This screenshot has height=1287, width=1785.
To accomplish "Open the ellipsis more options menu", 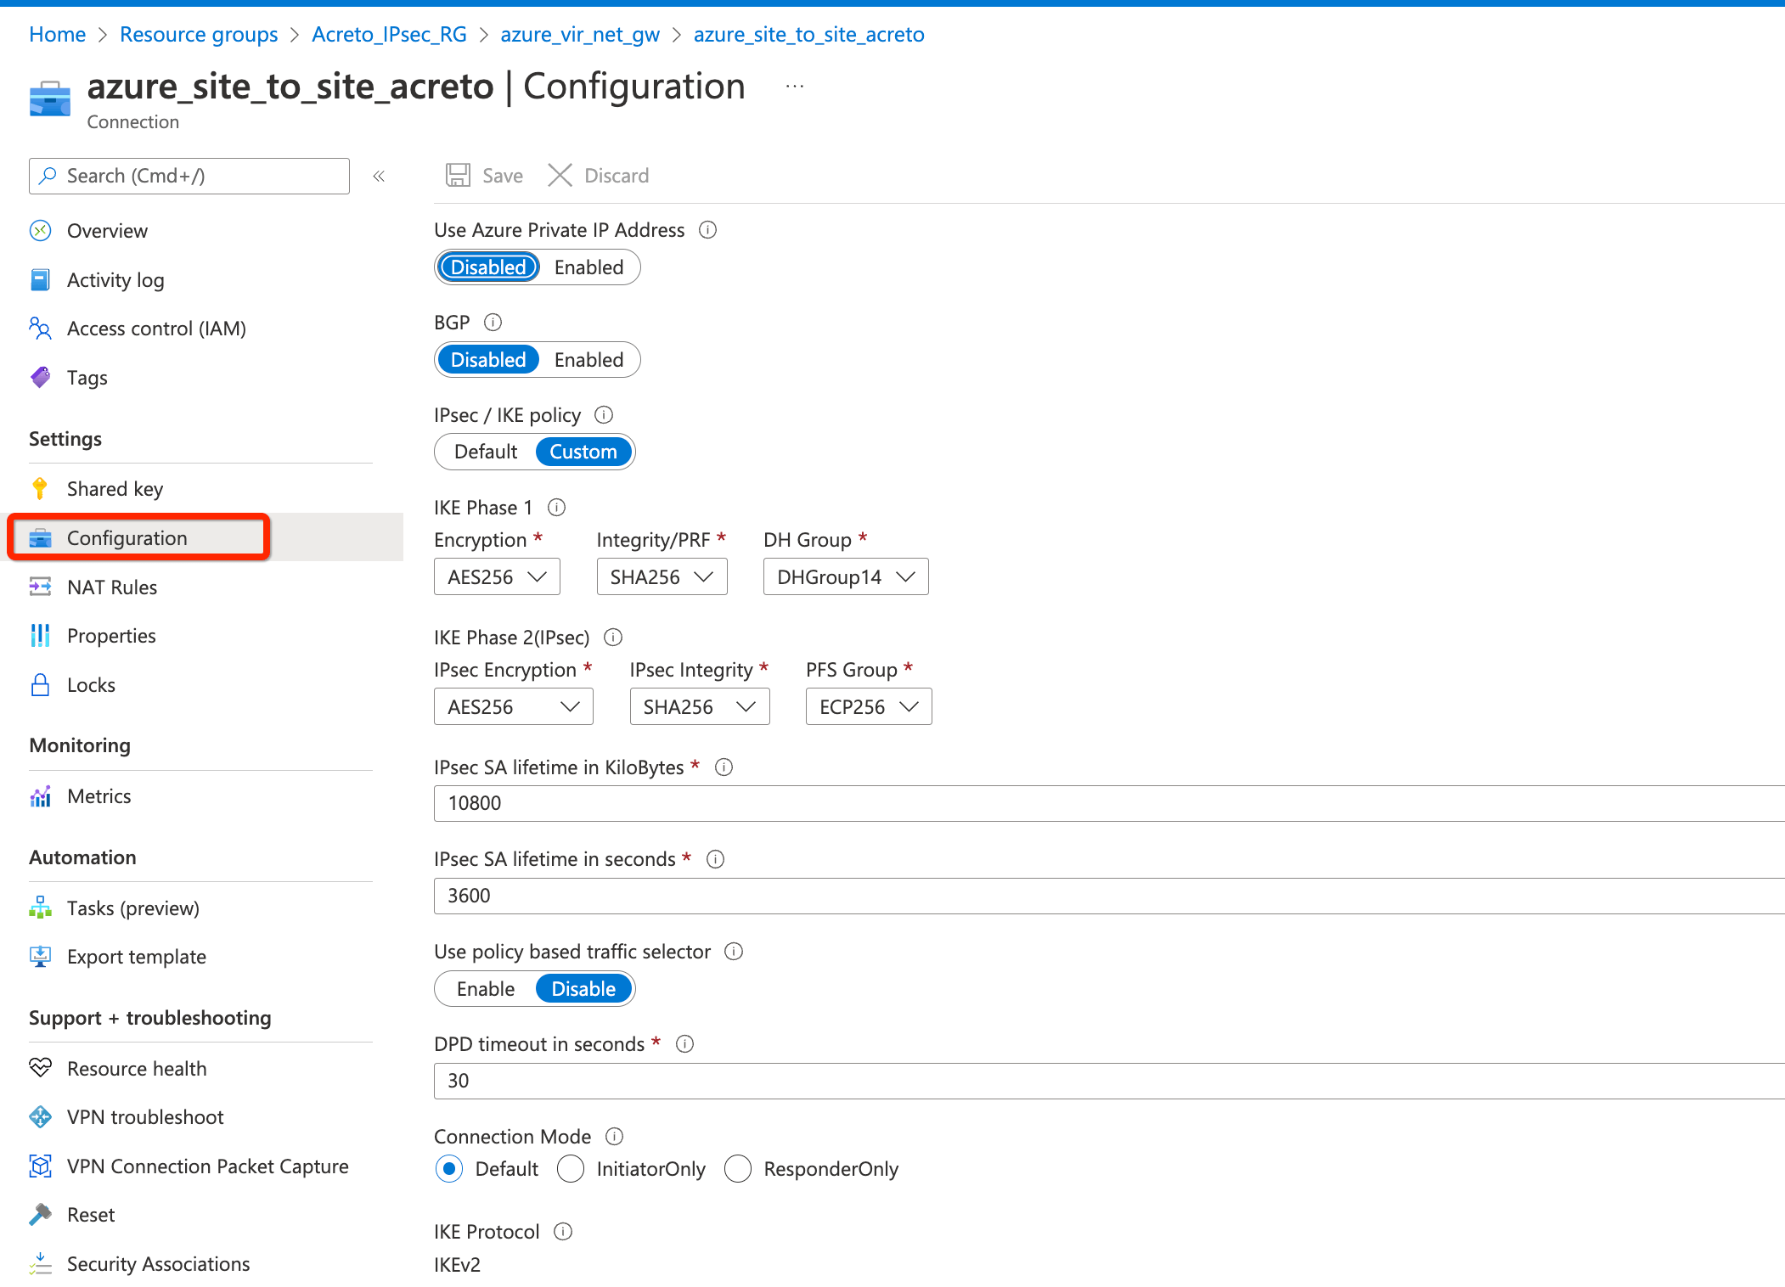I will click(x=795, y=87).
